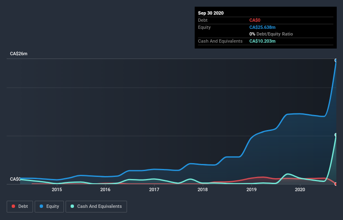The height and width of the screenshot is (220, 343).
Task: Click the Sep 30 2020 tooltip date
Action: coord(211,13)
